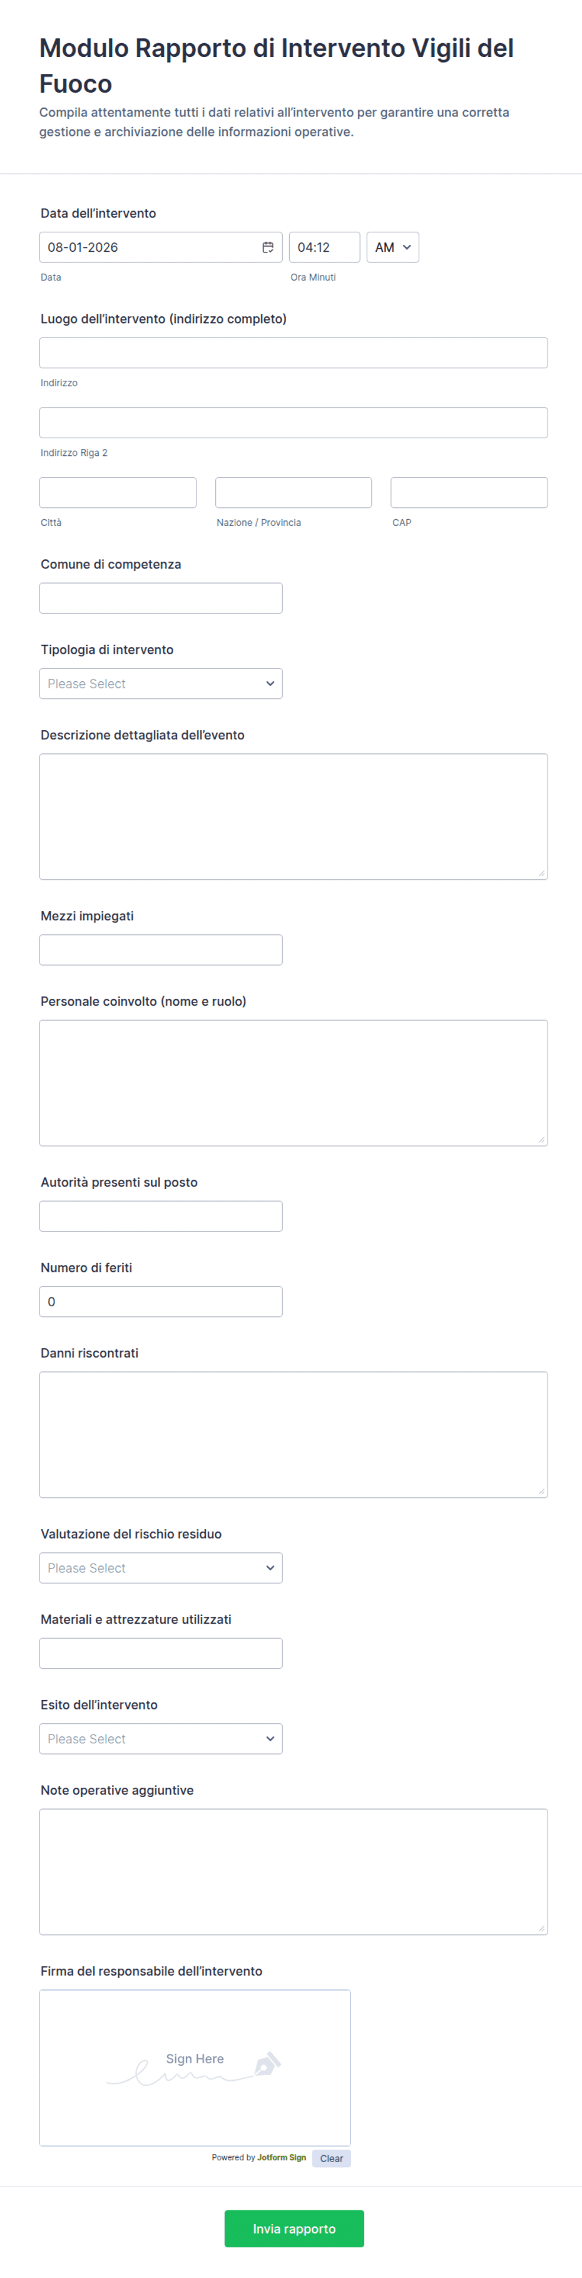Open the AM/PM time dropdown

coord(392,247)
